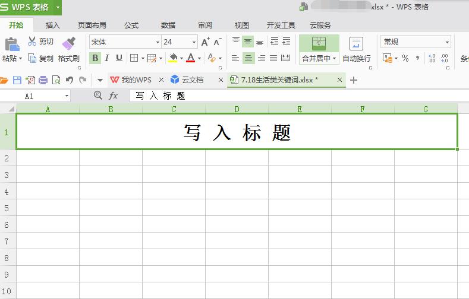The height and width of the screenshot is (299, 469).
Task: Click Merge and Center icon
Action: [319, 43]
